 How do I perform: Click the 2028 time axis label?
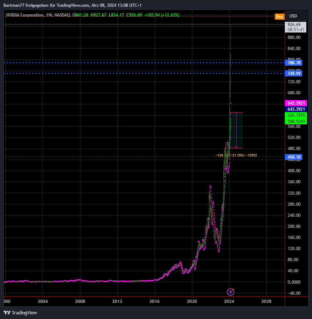tap(266, 301)
